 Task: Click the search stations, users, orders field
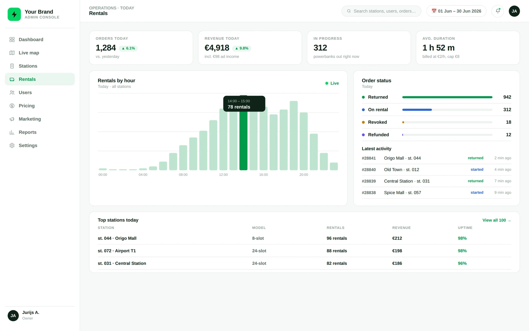[381, 11]
